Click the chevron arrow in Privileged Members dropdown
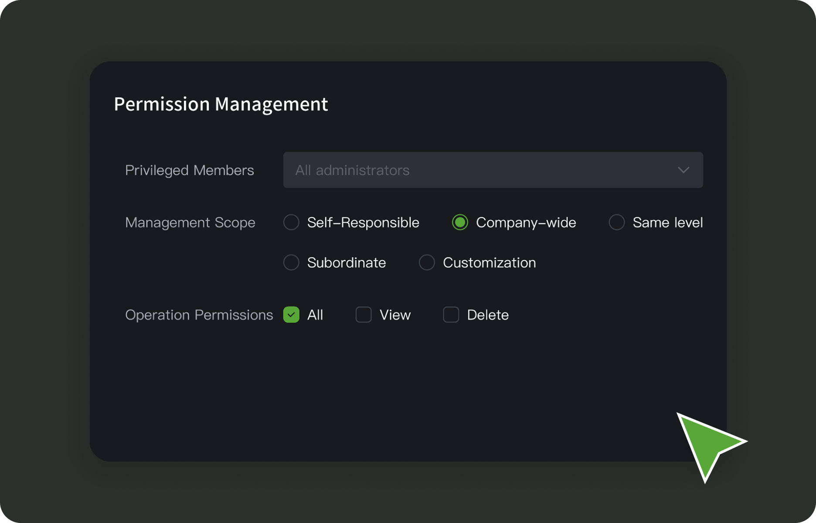 pyautogui.click(x=683, y=170)
